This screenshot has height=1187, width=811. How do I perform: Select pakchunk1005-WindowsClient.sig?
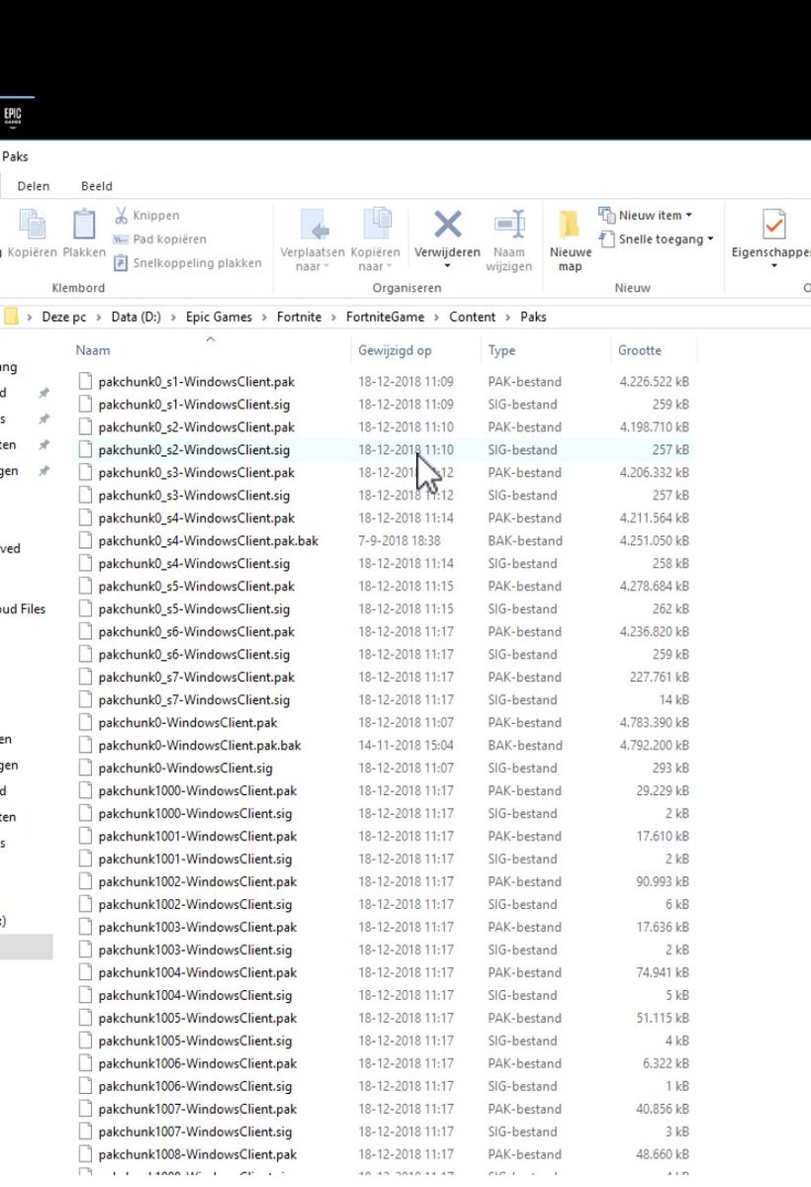coord(195,1041)
